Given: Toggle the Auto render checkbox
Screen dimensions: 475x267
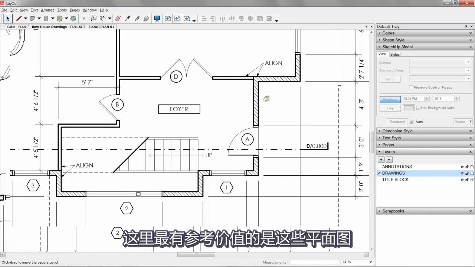Looking at the screenshot, I should (x=412, y=122).
